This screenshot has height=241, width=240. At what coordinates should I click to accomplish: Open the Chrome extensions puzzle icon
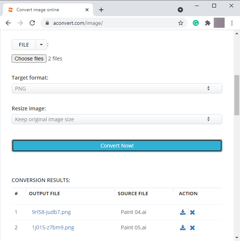tap(208, 23)
